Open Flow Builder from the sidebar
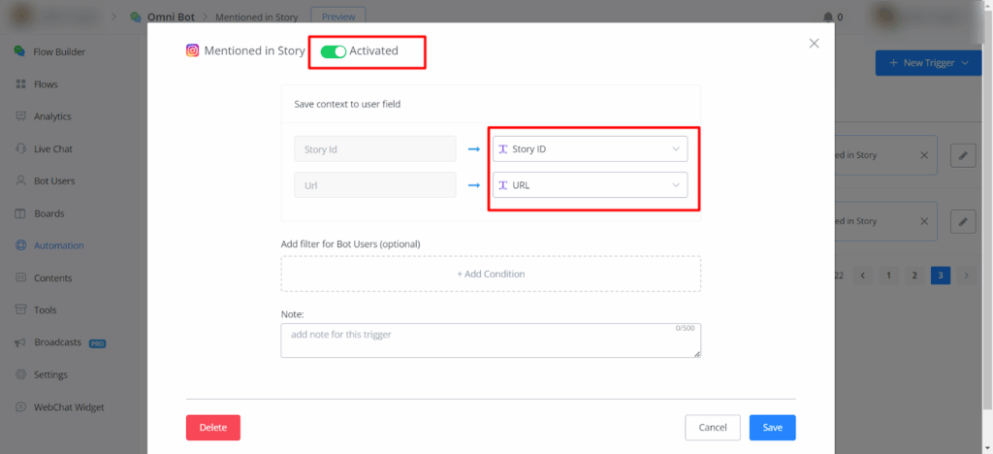 20,51
